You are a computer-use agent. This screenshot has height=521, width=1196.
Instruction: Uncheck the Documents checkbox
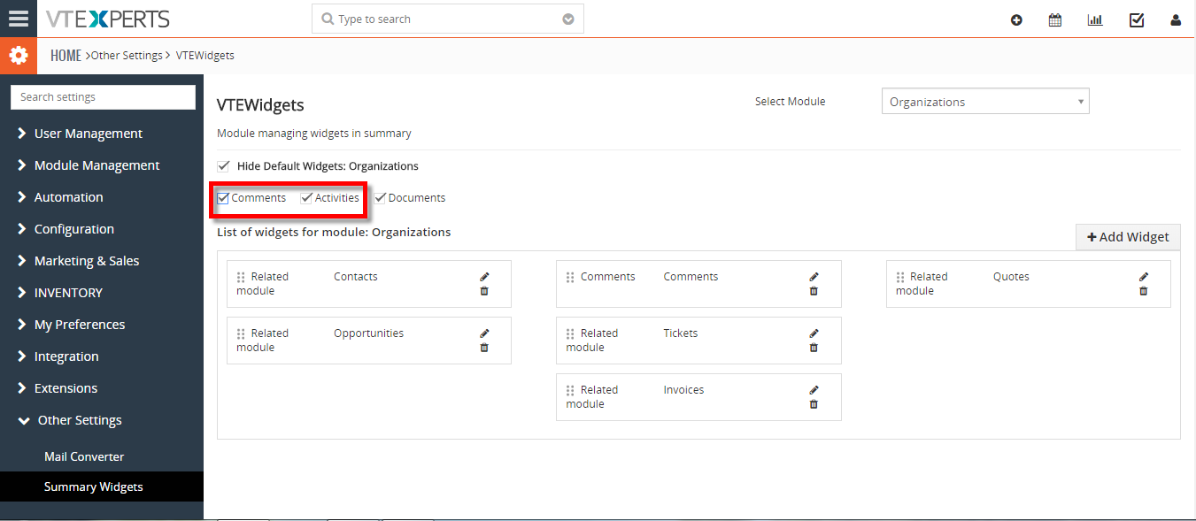coord(380,198)
